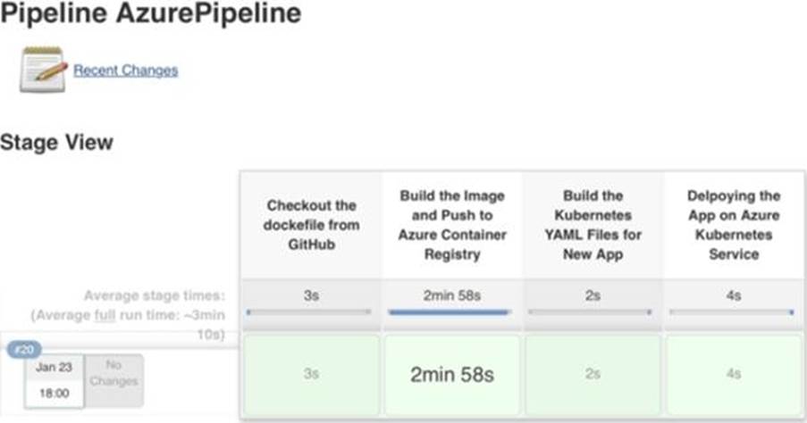The image size is (807, 423).
Task: Click the Build the Image and Push header
Action: coord(452,225)
